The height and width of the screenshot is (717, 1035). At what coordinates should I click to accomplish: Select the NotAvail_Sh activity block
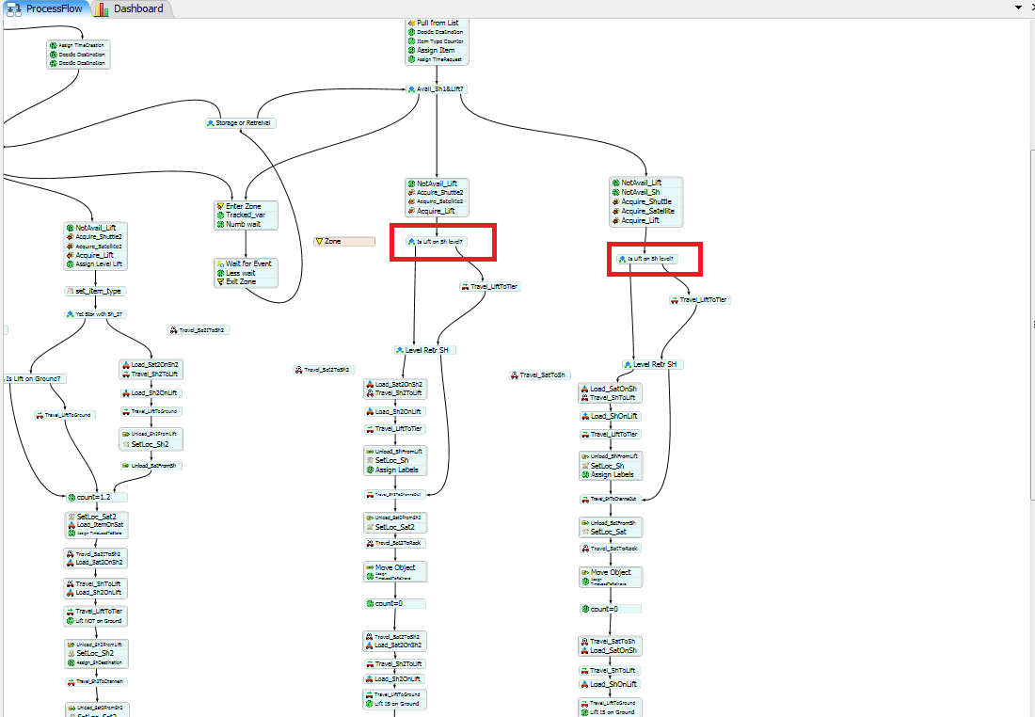641,192
